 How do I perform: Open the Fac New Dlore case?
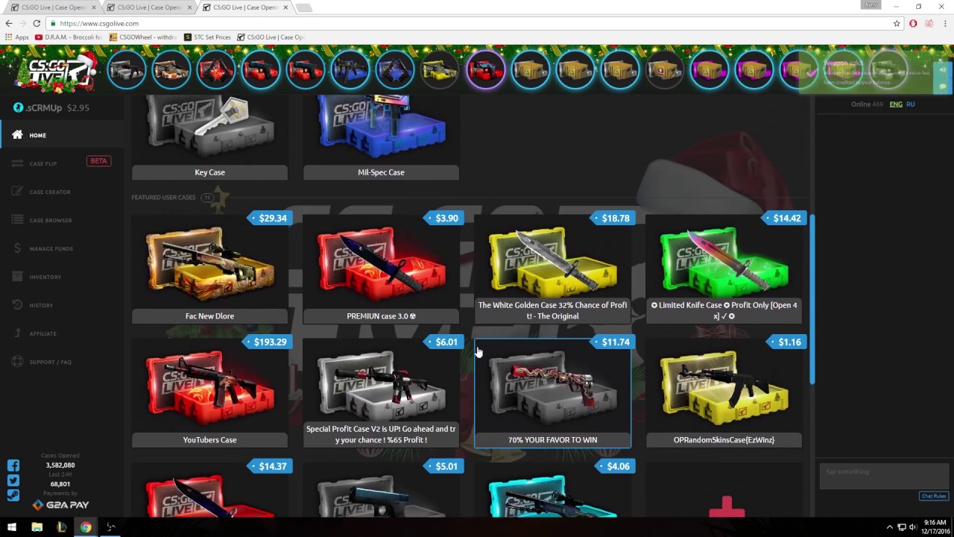click(x=209, y=269)
